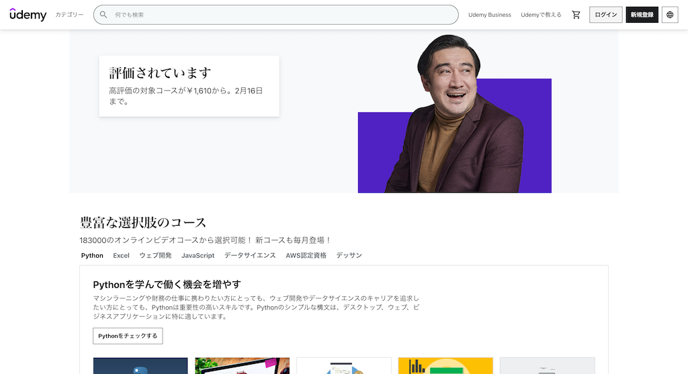Open the yellow chart course thumbnail
This screenshot has width=688, height=374.
pos(445,366)
